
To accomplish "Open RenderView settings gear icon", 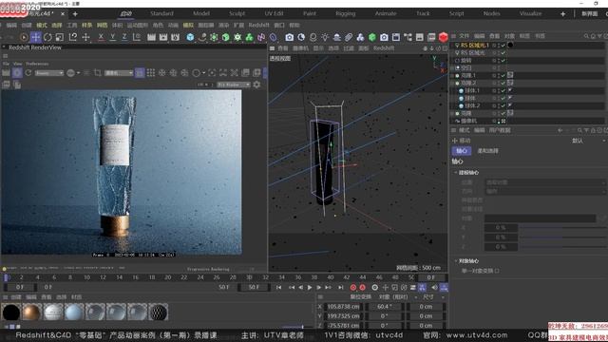I will 256,85.
